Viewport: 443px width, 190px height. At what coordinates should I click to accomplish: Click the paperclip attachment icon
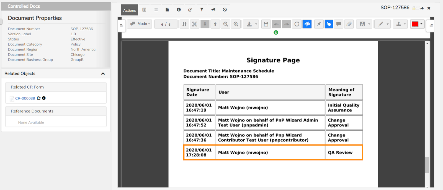pos(349,24)
